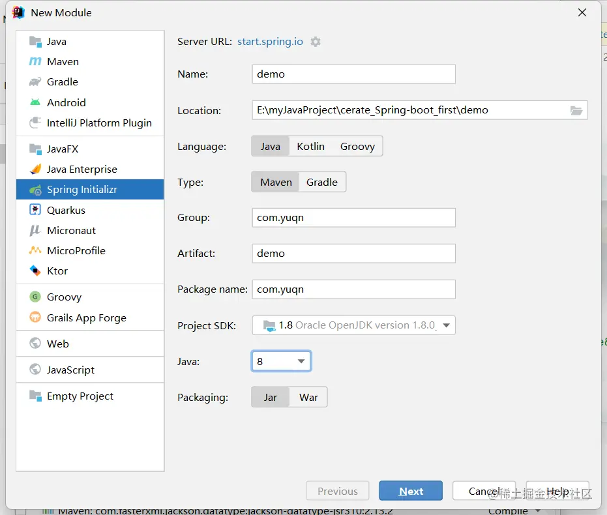The image size is (607, 515).
Task: Expand the Java version combo box
Action: click(x=301, y=361)
